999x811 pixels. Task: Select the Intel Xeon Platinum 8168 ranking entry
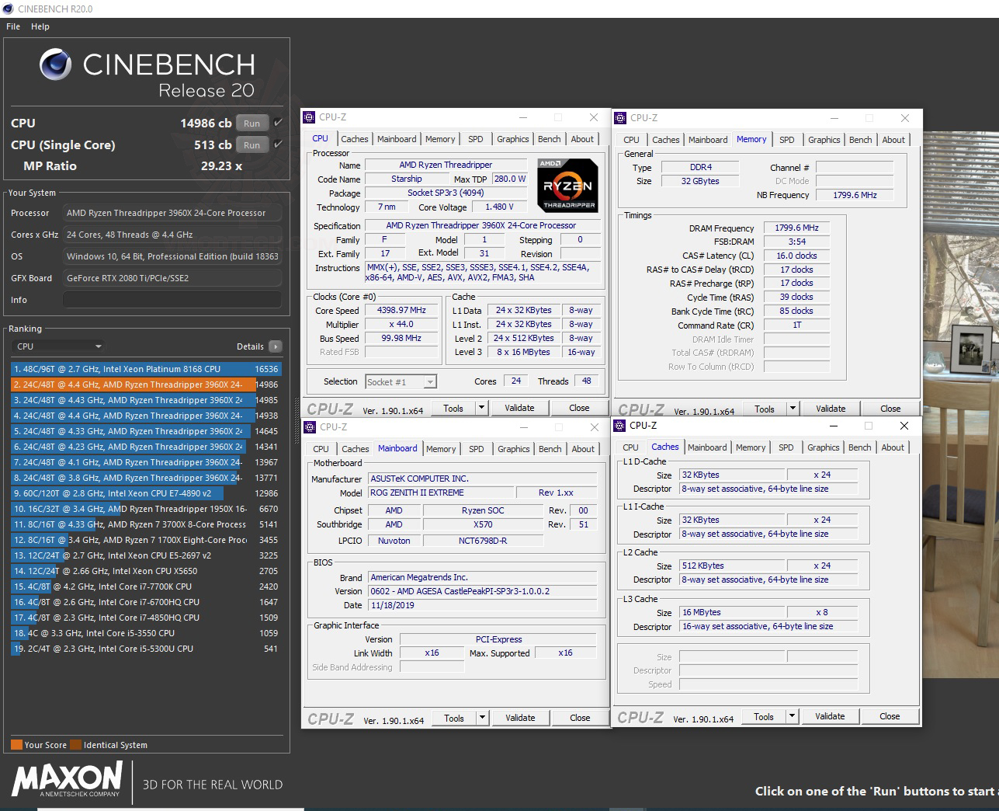(x=132, y=368)
